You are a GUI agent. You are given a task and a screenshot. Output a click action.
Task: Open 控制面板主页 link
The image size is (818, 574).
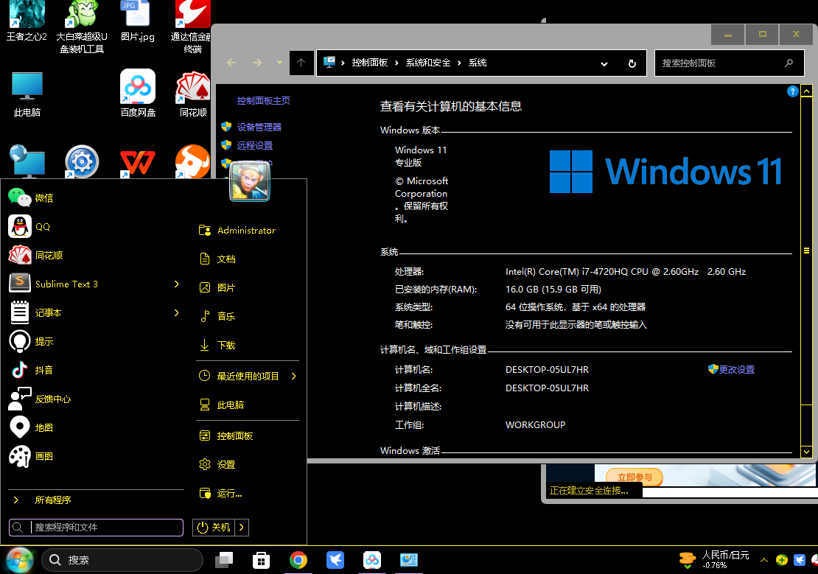point(263,101)
